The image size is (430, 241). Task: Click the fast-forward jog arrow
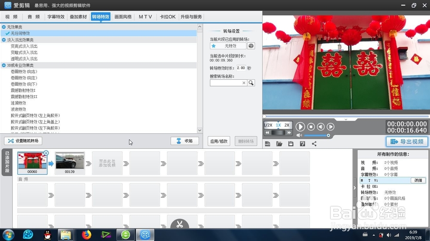(x=289, y=133)
